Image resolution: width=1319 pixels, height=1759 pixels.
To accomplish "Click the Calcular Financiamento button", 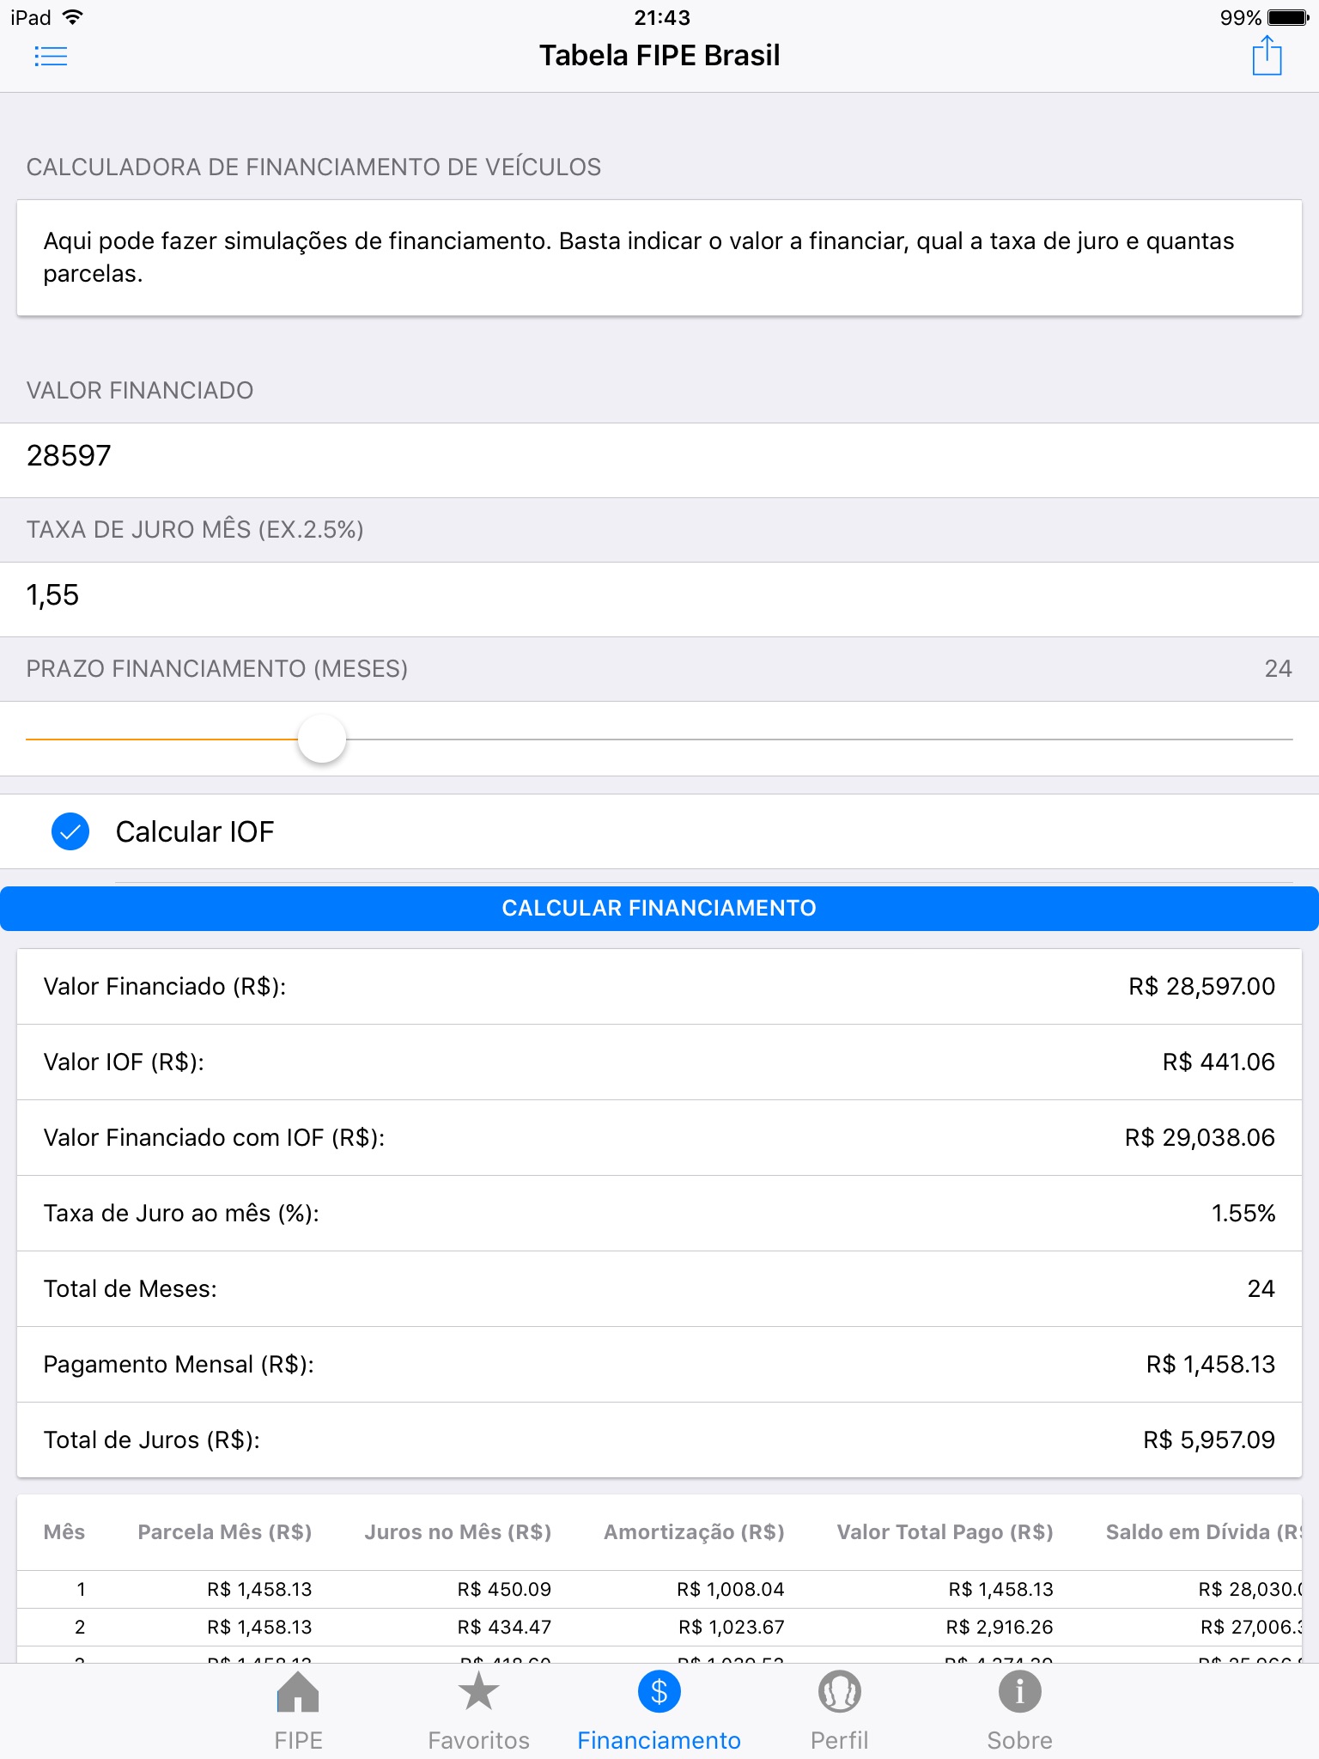I will 659,909.
